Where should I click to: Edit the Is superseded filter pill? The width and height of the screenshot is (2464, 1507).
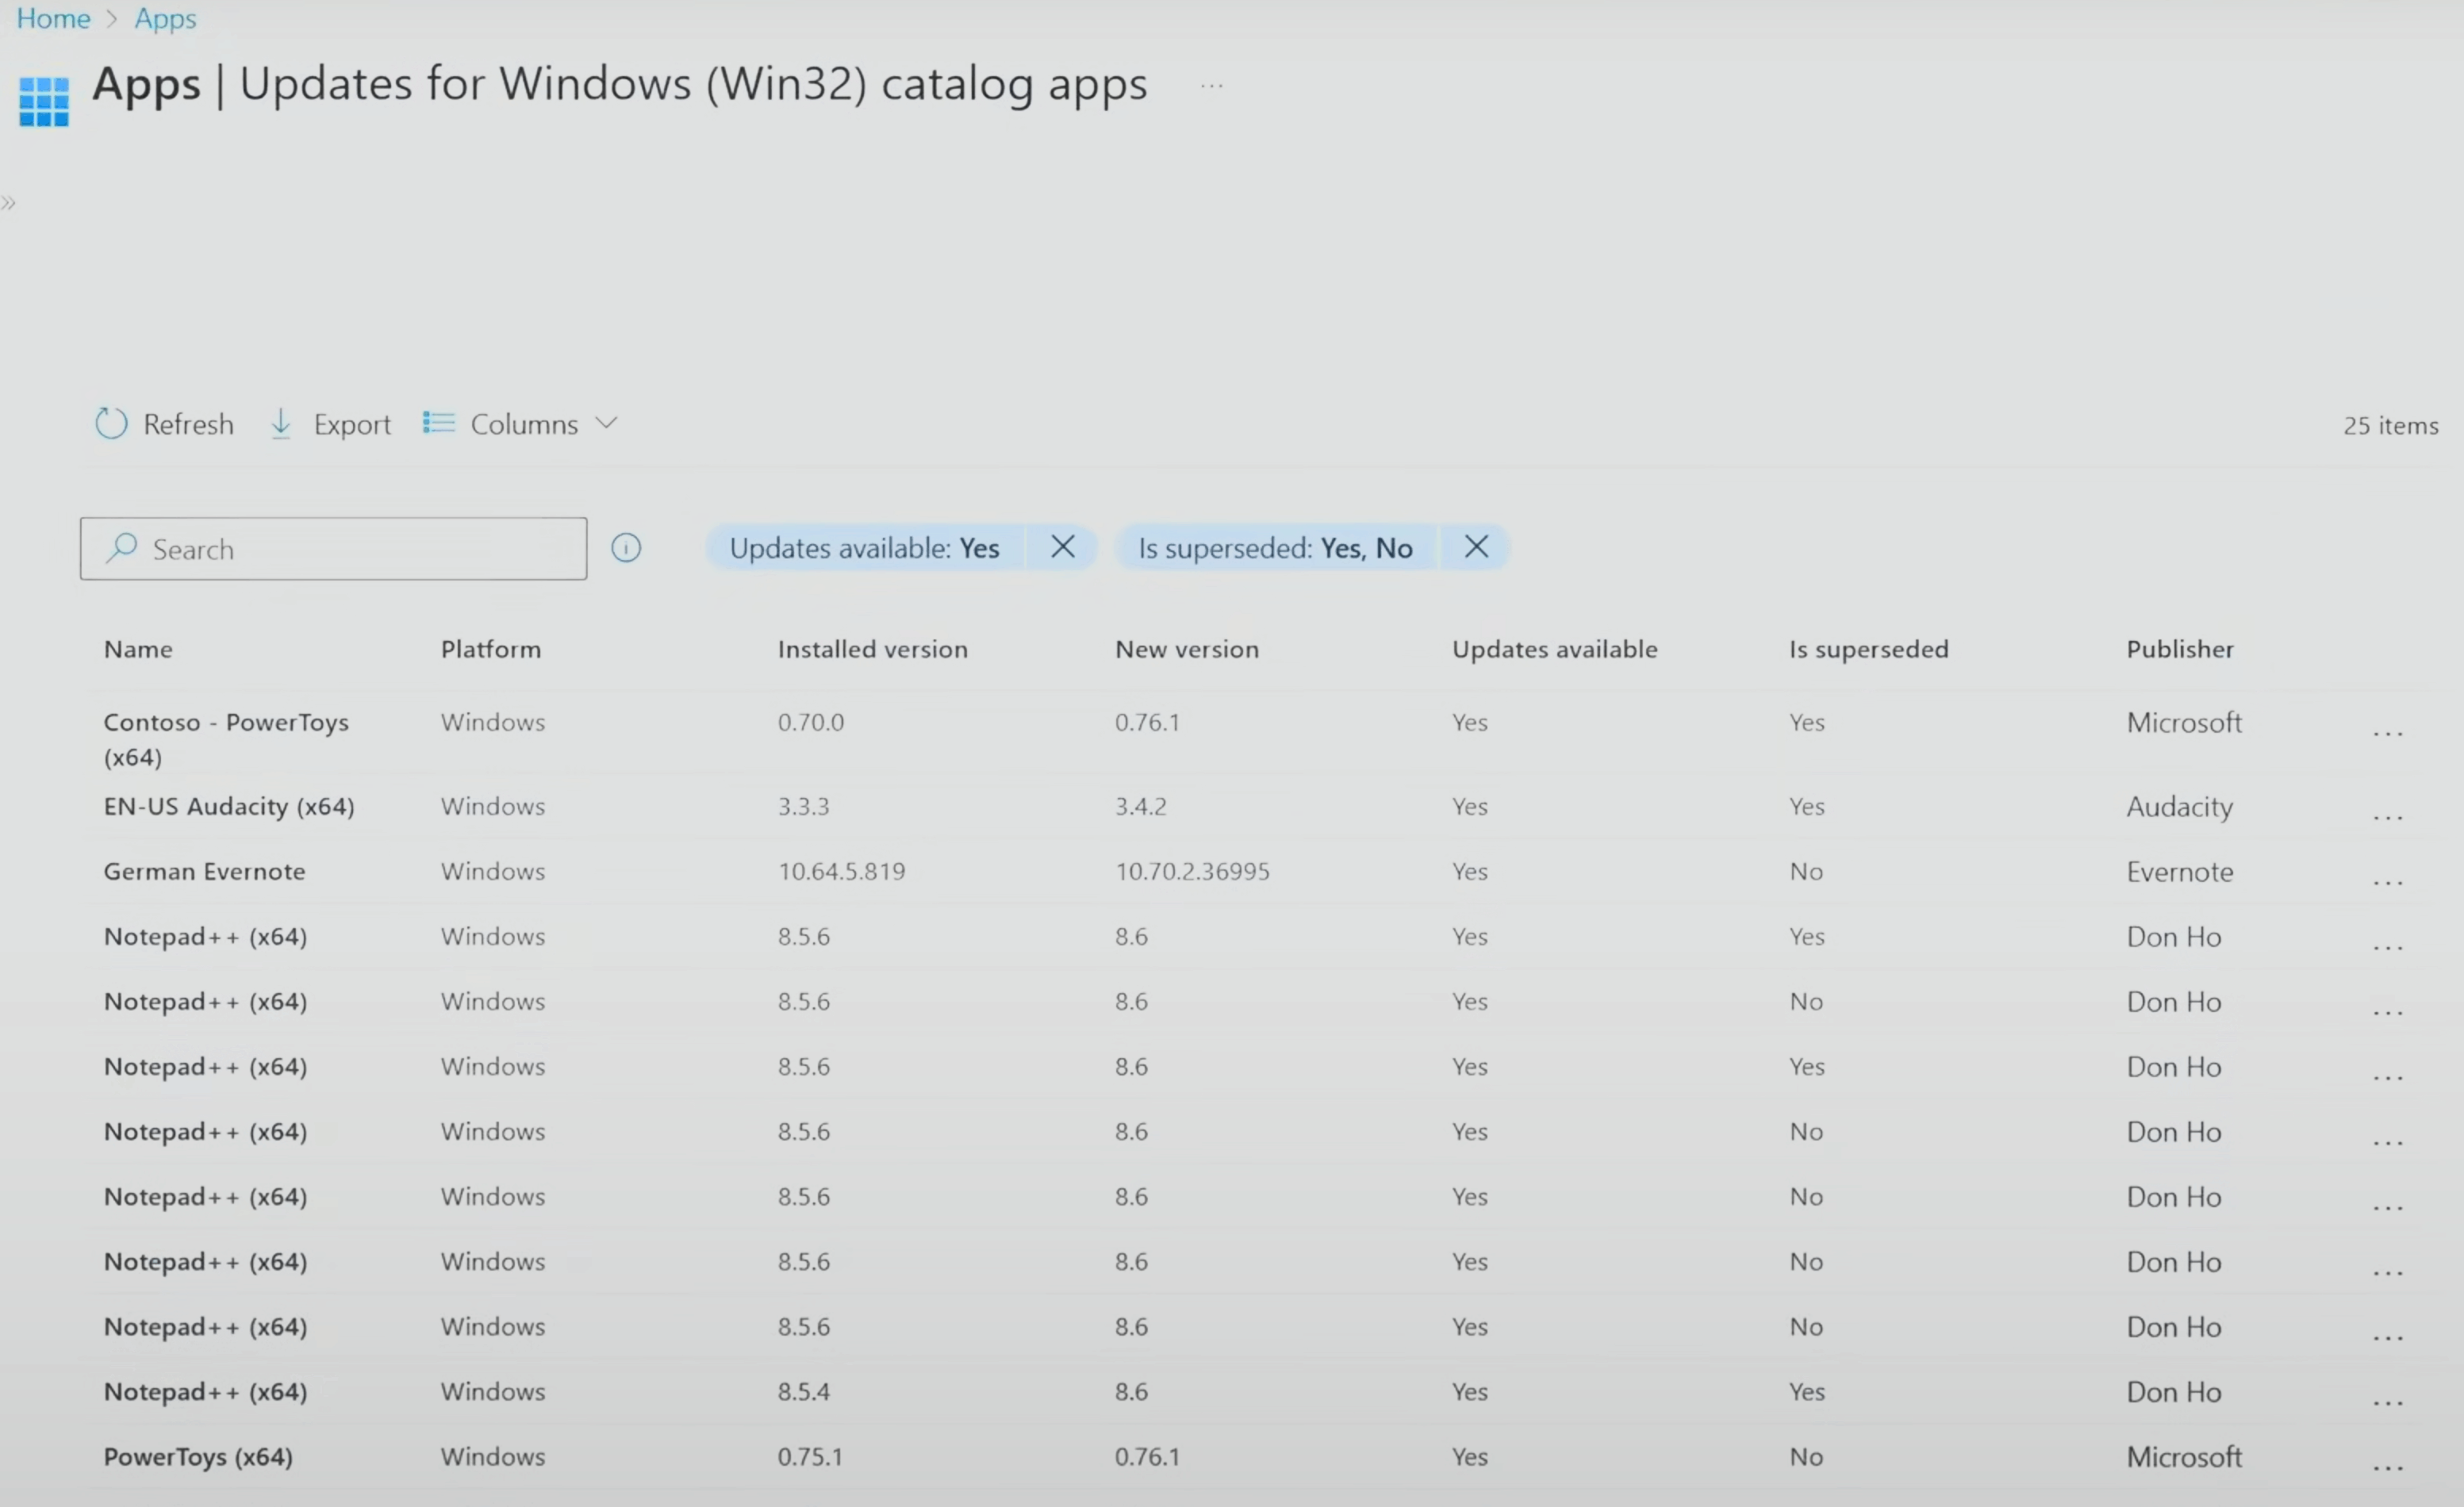(1275, 548)
